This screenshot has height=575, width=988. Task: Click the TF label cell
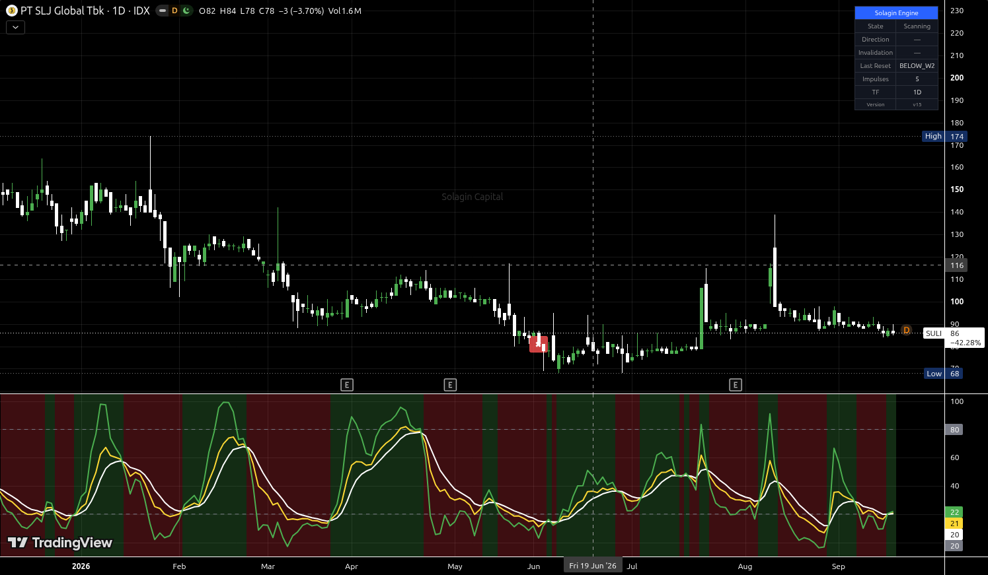point(876,92)
